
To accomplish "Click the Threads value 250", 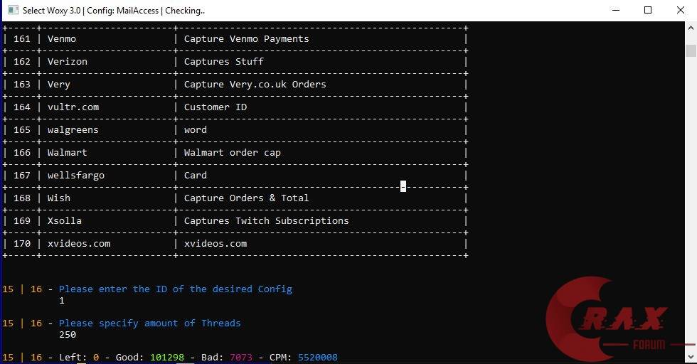I will pos(68,335).
